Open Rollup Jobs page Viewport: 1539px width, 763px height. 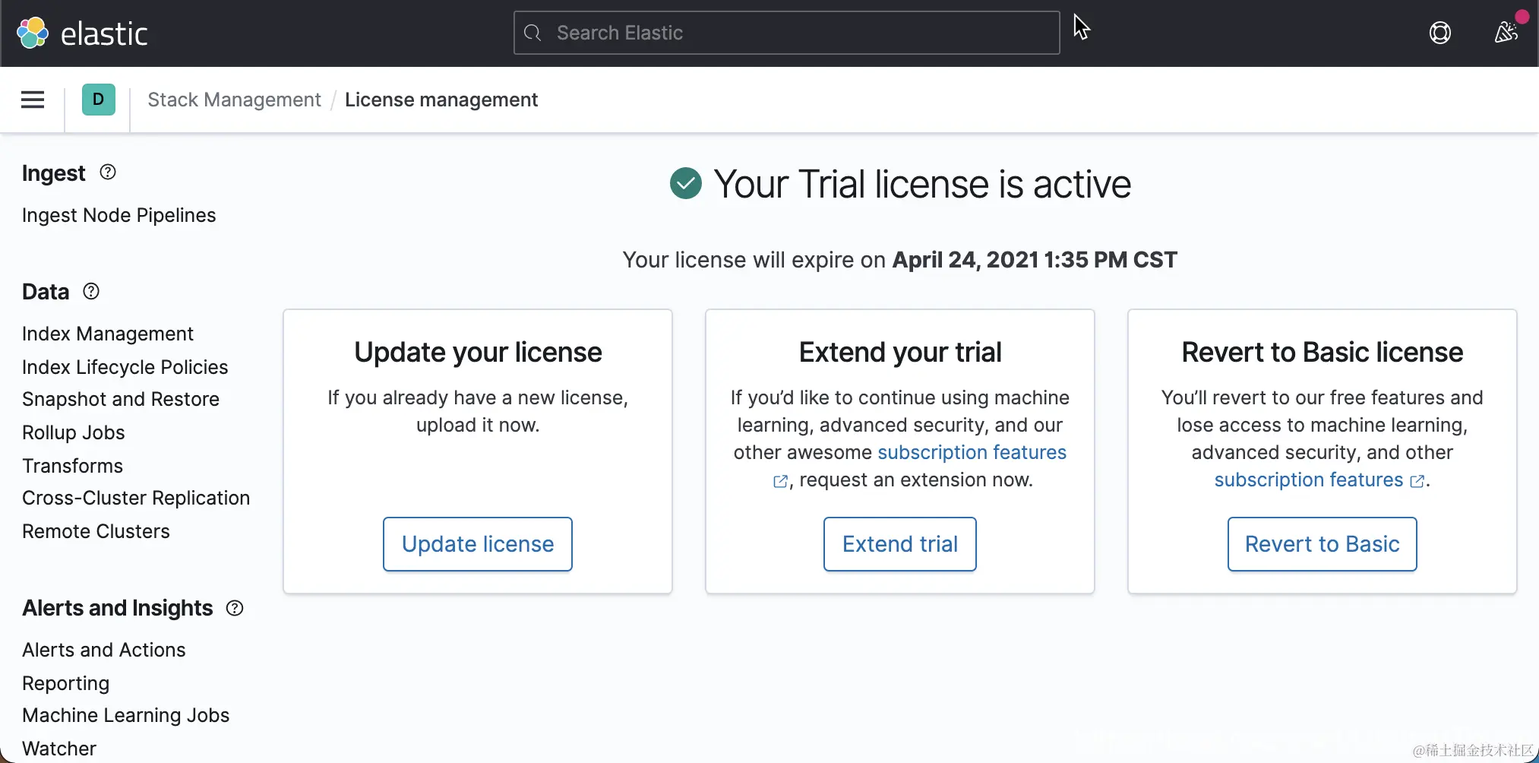coord(74,432)
